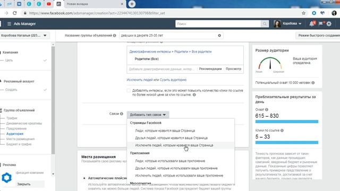Enable the interest expansion checkbox

[129, 91]
